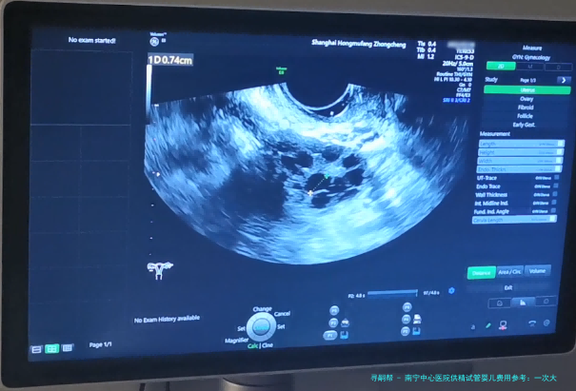The image size is (576, 391).
Task: Switch to the 2D measure tab
Action: [x=502, y=66]
